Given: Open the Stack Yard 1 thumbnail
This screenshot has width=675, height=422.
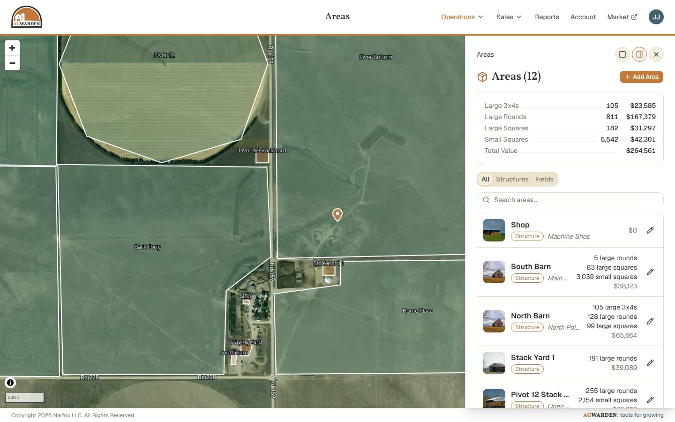Looking at the screenshot, I should pos(494,363).
